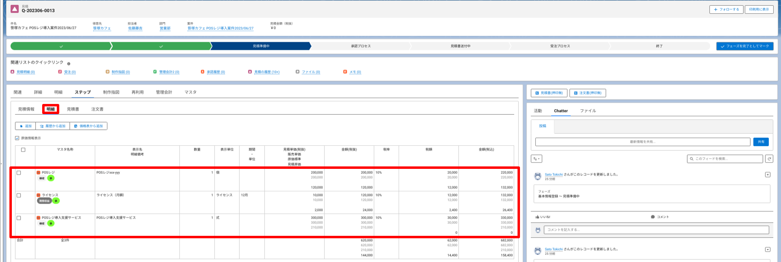Click the green 承 badge in POSレジ導入支援サービス row
The height and width of the screenshot is (262, 781).
51,223
